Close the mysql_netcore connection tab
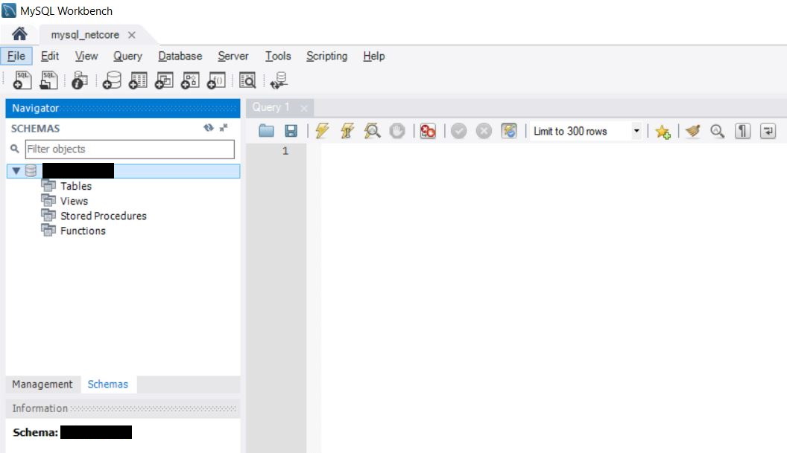This screenshot has width=787, height=453. point(132,35)
